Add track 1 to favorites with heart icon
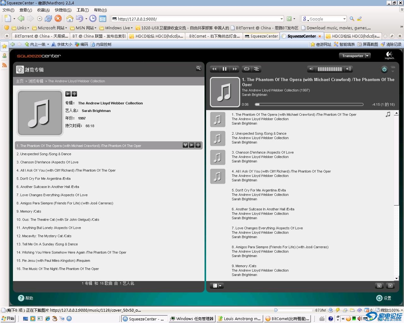 (185, 145)
